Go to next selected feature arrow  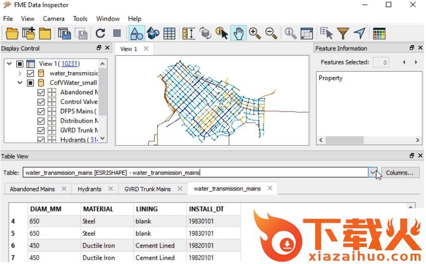[x=416, y=62]
